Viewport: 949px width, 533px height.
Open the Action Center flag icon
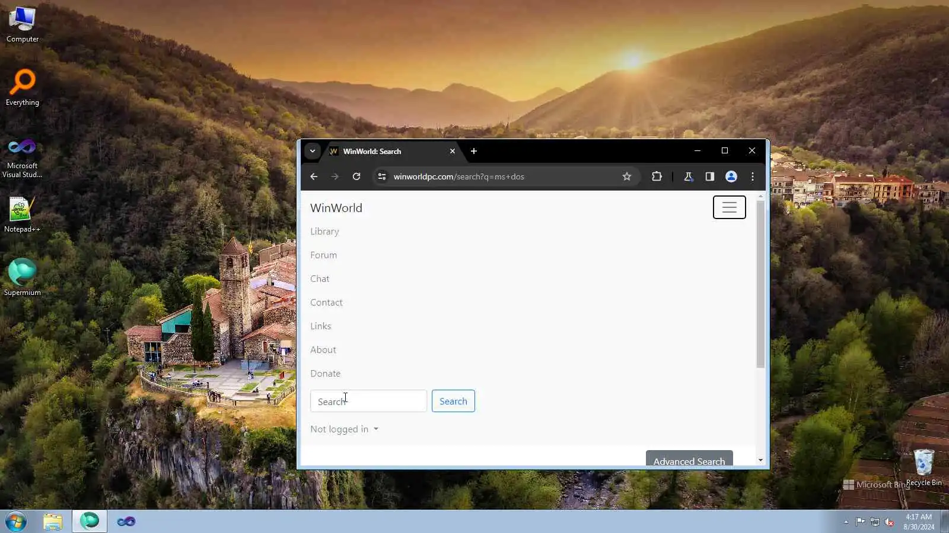tap(860, 522)
